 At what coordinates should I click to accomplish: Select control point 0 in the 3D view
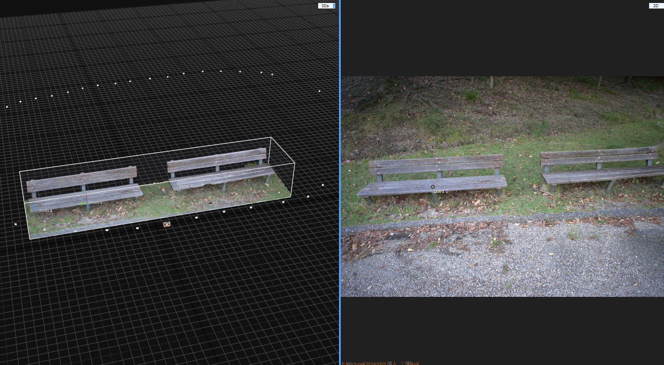pyautogui.click(x=85, y=199)
